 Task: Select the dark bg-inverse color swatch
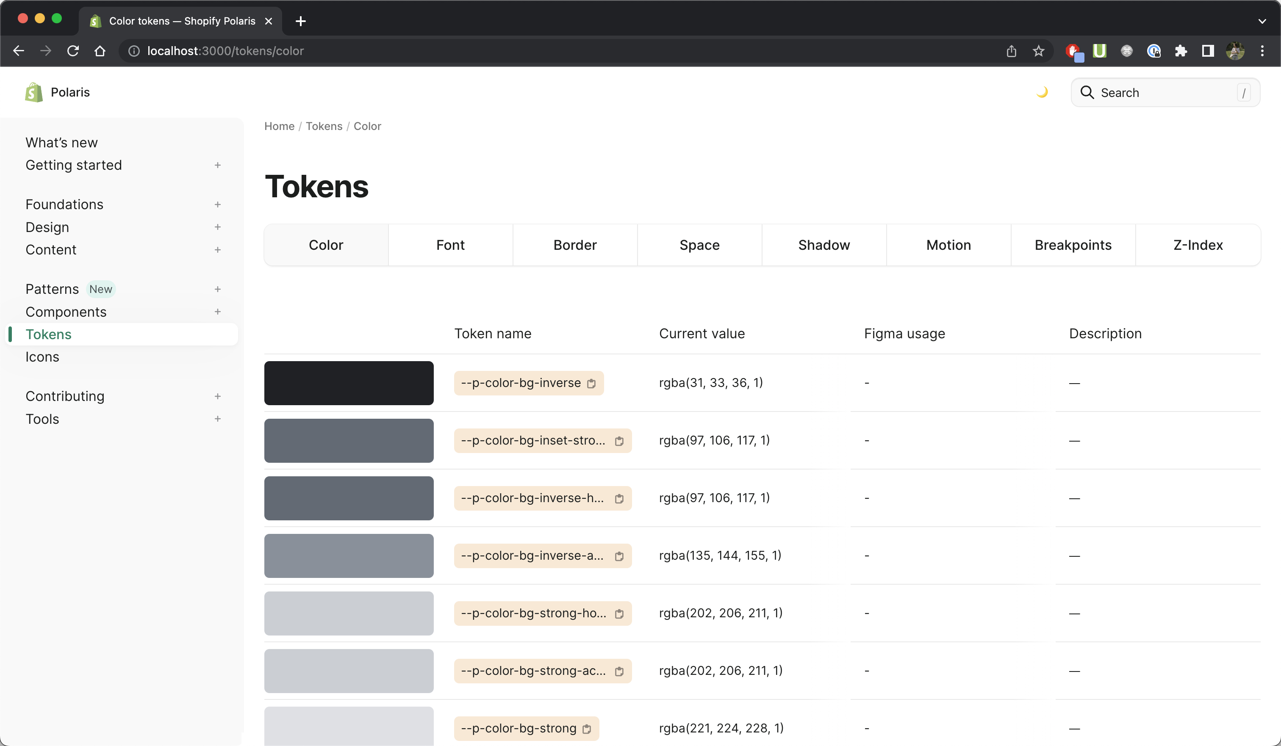(x=349, y=383)
